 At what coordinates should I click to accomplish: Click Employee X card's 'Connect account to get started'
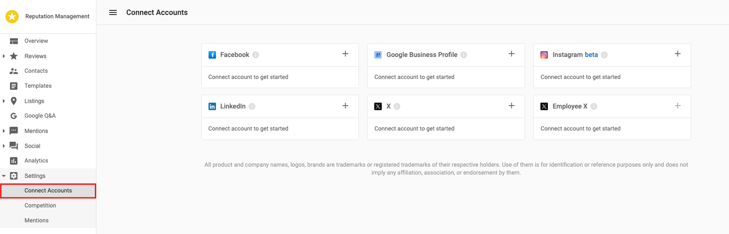pos(580,128)
